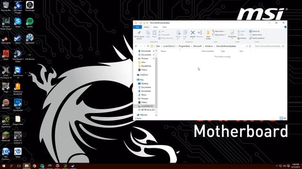Viewport: 302px width, 169px height.
Task: Click the Chrome icon on the taskbar
Action: pyautogui.click(x=34, y=166)
